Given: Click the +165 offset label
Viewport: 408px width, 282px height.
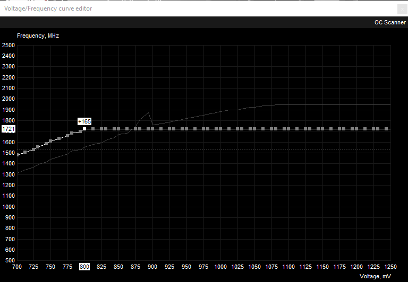Looking at the screenshot, I should 84,121.
